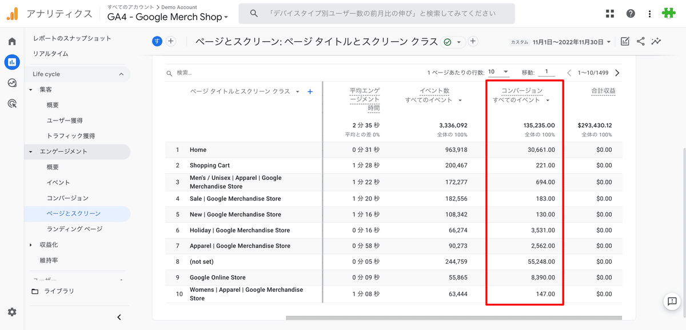Viewport: 686px width, 330px height.
Task: Sort by イベント数 column header
Action: (x=434, y=91)
